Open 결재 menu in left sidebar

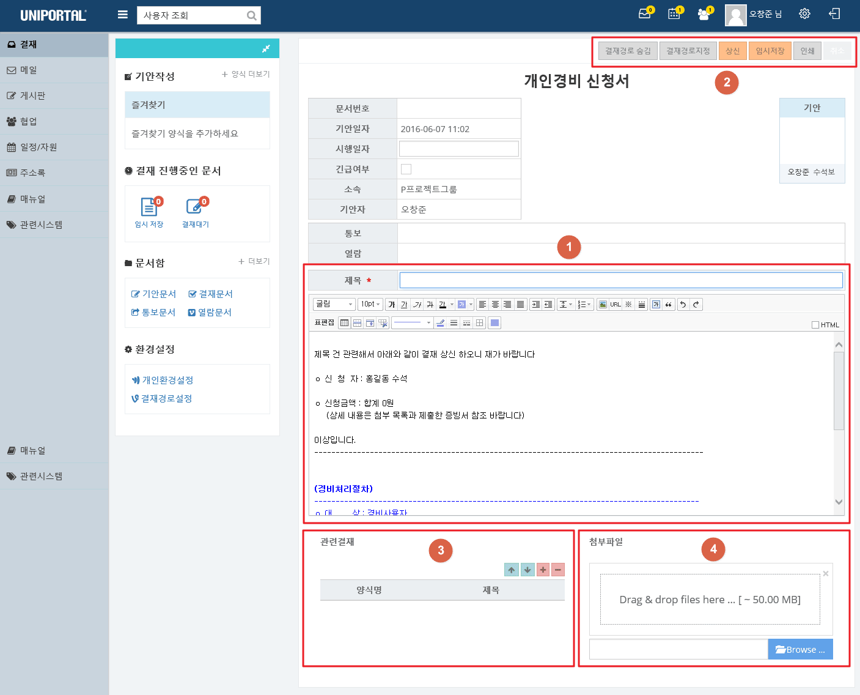pyautogui.click(x=54, y=45)
